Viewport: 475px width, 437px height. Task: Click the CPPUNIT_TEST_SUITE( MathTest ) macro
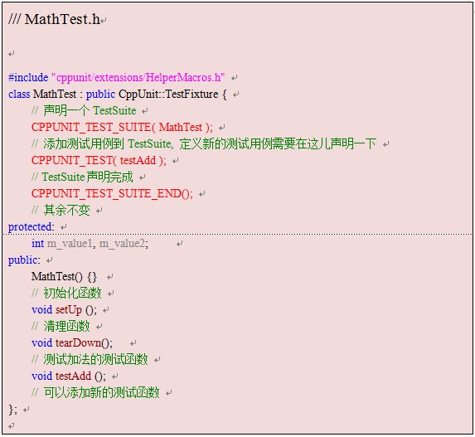tap(122, 127)
